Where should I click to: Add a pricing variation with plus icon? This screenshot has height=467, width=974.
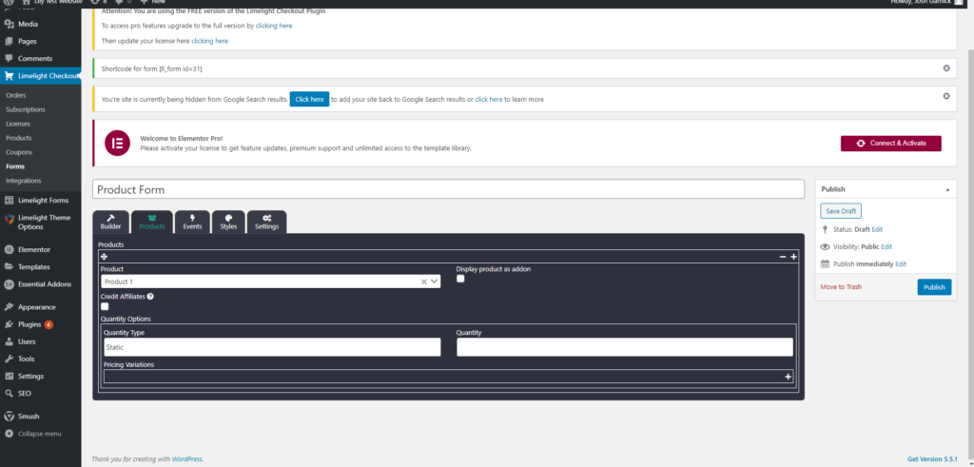(x=789, y=377)
